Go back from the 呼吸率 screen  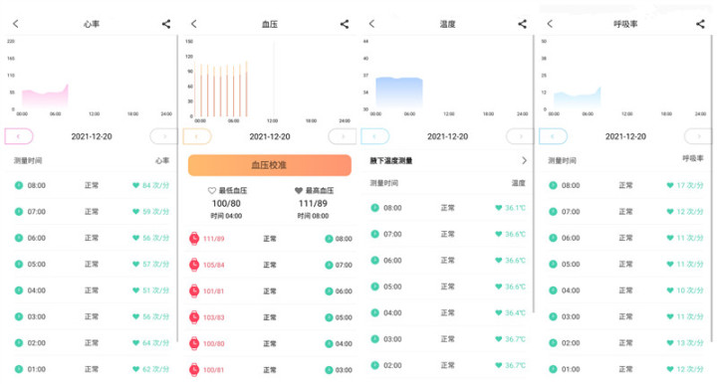coord(550,24)
